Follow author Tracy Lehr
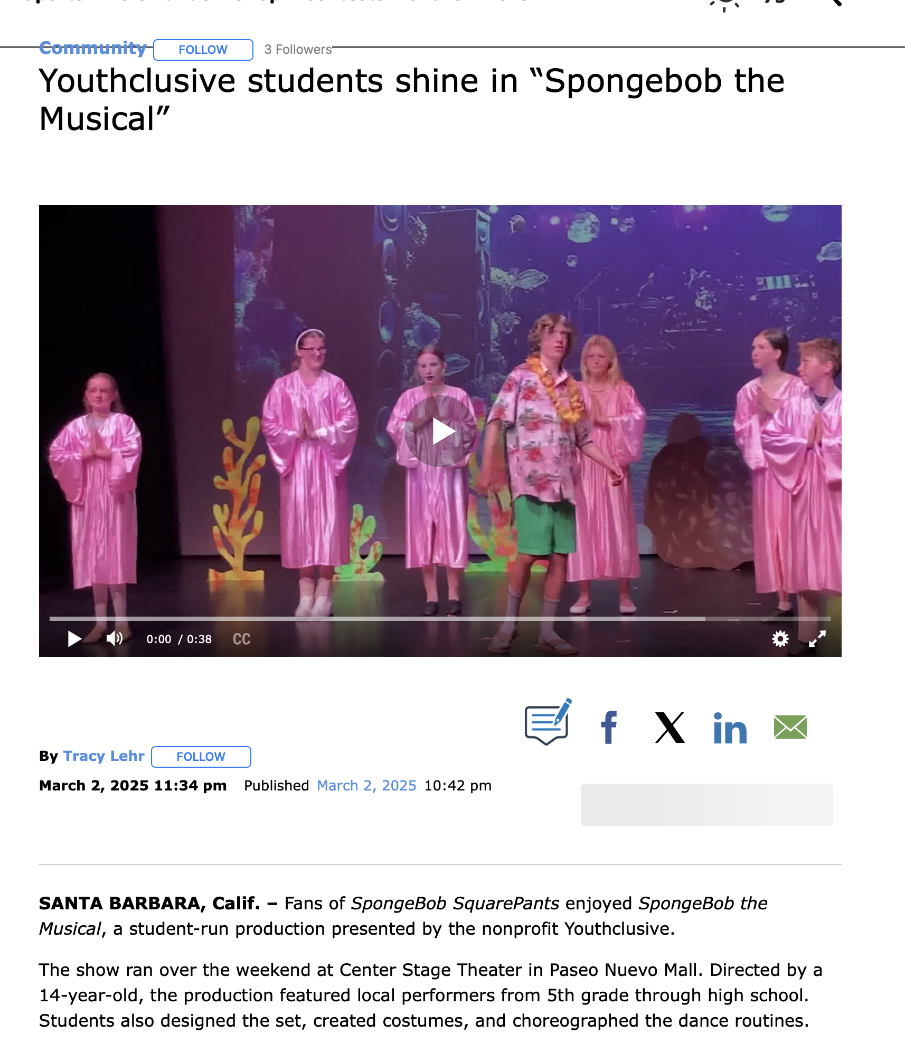Image resolution: width=905 pixels, height=1061 pixels. tap(201, 757)
